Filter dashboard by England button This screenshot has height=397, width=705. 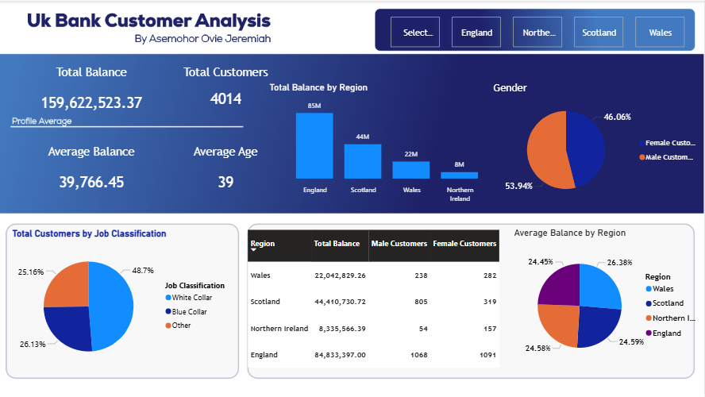[476, 32]
